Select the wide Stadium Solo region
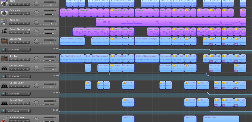Viewport: 252px width, 122px height. (221, 119)
